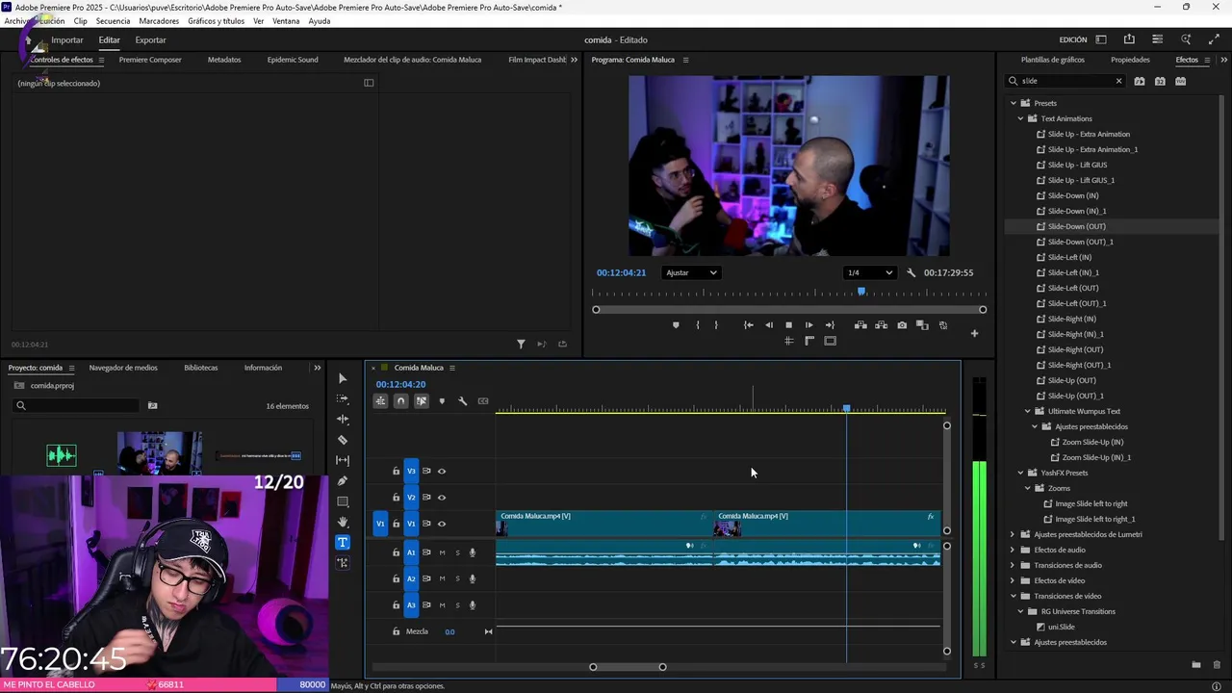Select the Slip tool
This screenshot has width=1232, height=693.
(x=343, y=460)
